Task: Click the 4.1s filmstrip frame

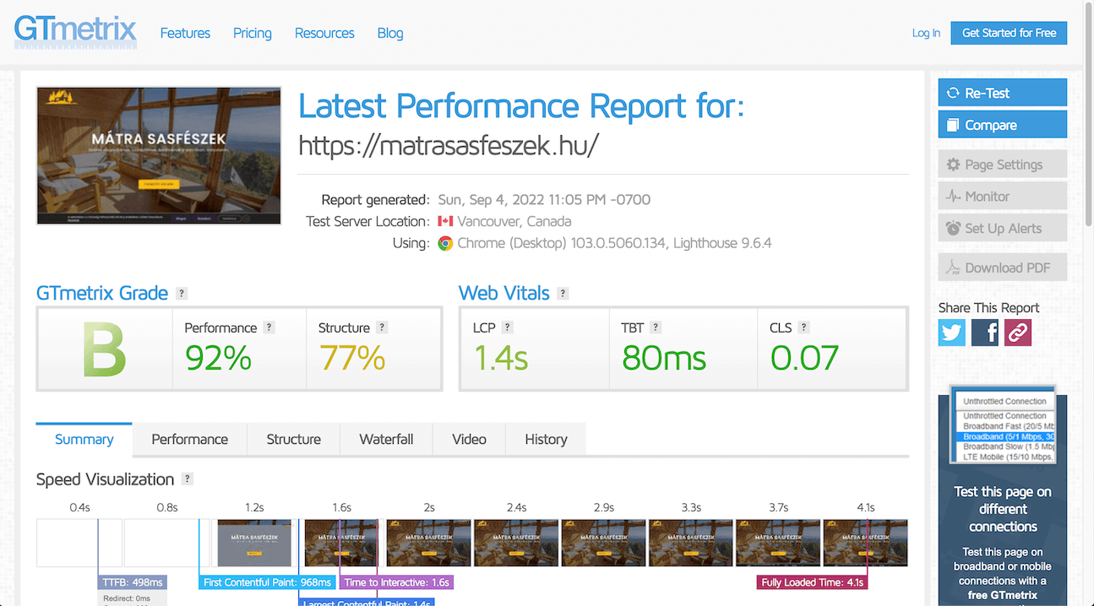Action: pos(865,543)
